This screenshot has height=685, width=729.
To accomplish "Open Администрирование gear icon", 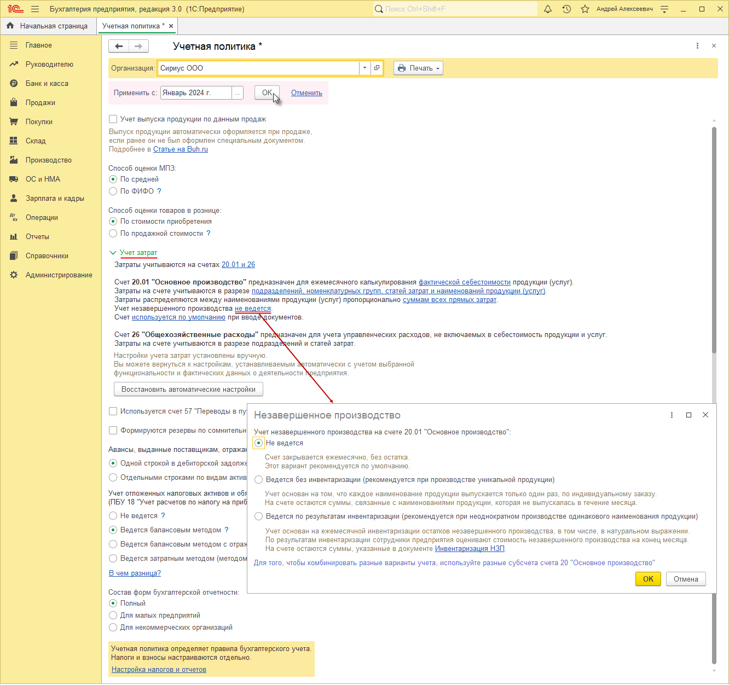I will pos(14,275).
